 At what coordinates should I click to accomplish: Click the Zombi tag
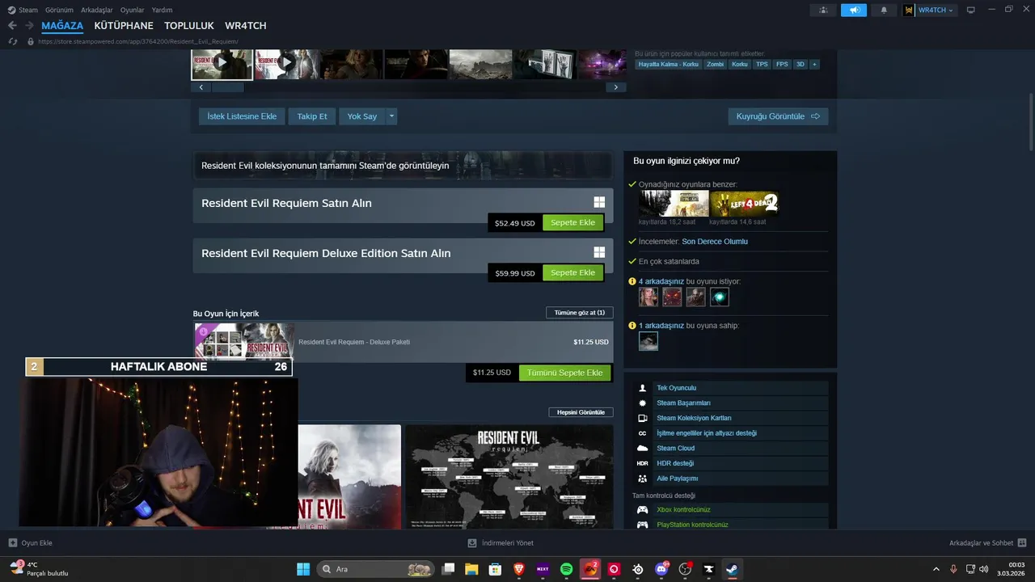pos(716,64)
